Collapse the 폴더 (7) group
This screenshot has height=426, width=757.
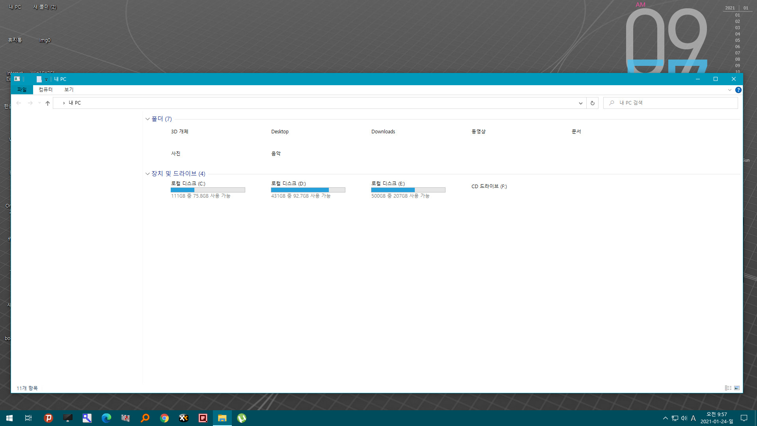(x=147, y=119)
